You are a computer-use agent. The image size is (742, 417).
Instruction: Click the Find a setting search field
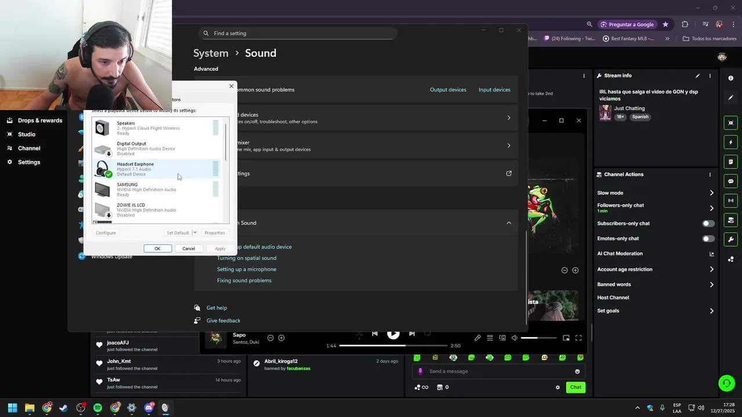(298, 34)
